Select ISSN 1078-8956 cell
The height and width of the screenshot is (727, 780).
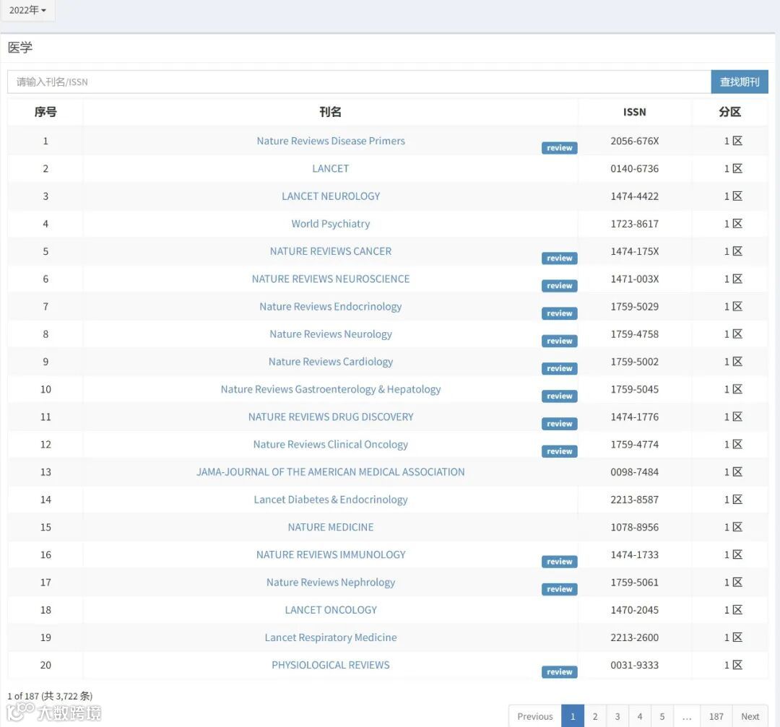[634, 527]
